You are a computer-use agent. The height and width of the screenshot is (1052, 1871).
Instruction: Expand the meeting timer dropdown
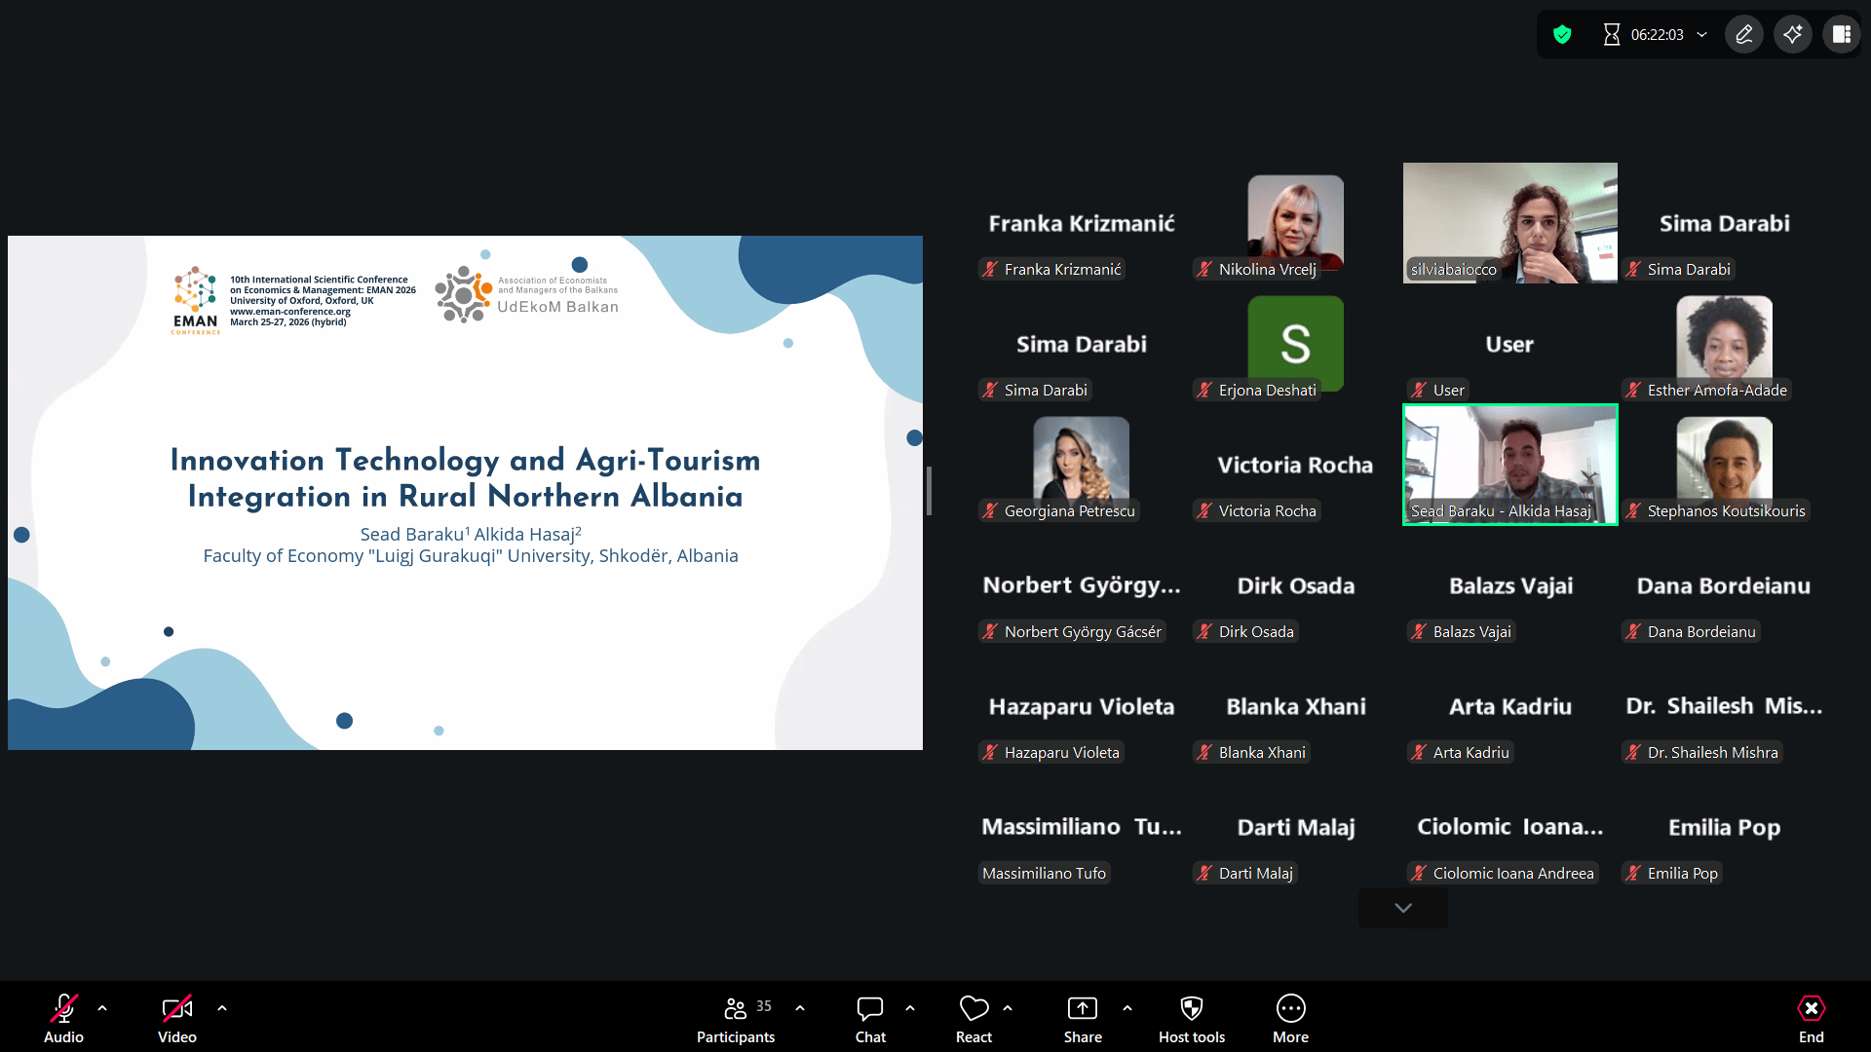click(x=1702, y=35)
